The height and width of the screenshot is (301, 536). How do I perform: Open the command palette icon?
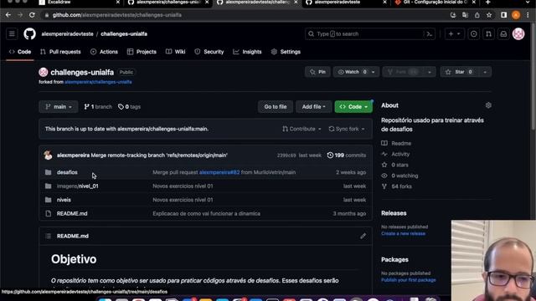coord(430,33)
